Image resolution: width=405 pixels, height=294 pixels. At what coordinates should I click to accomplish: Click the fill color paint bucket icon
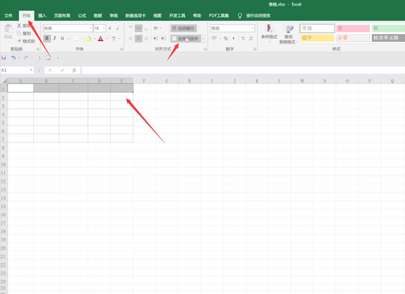[89, 38]
